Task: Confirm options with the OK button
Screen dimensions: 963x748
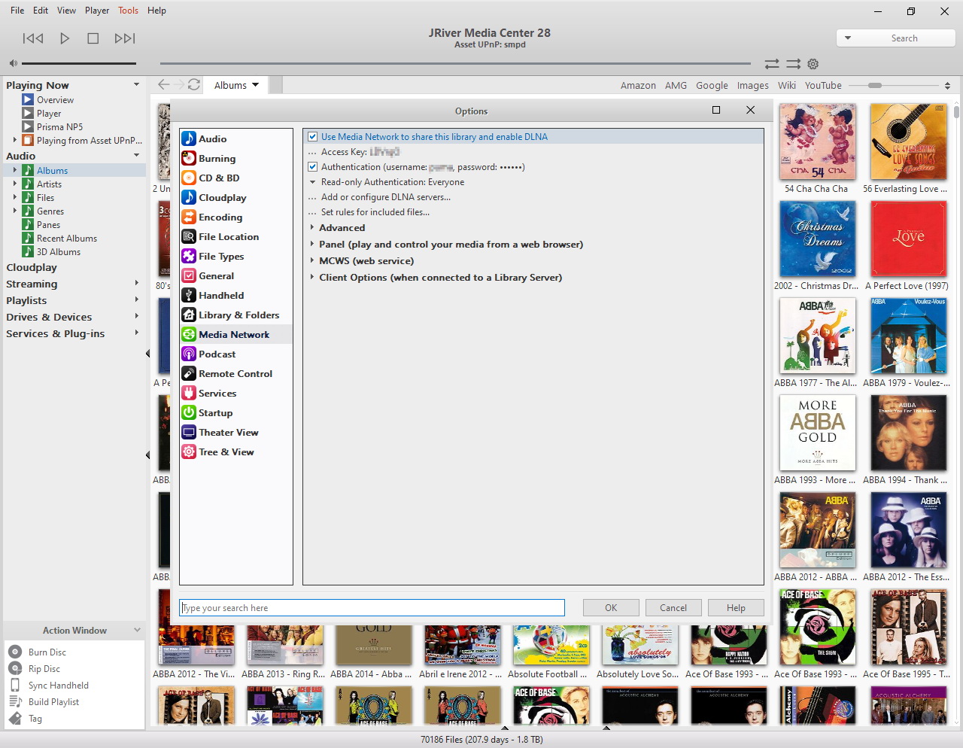Action: 611,608
